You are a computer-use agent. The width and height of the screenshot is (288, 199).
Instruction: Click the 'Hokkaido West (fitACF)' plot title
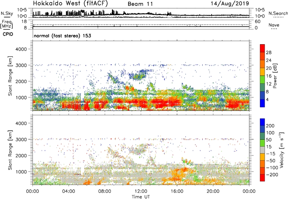70,3
